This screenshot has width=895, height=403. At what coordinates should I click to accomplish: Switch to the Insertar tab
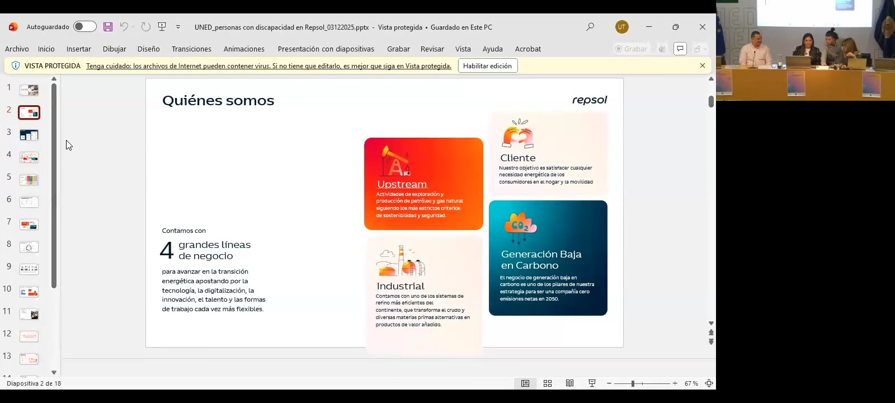tap(79, 49)
